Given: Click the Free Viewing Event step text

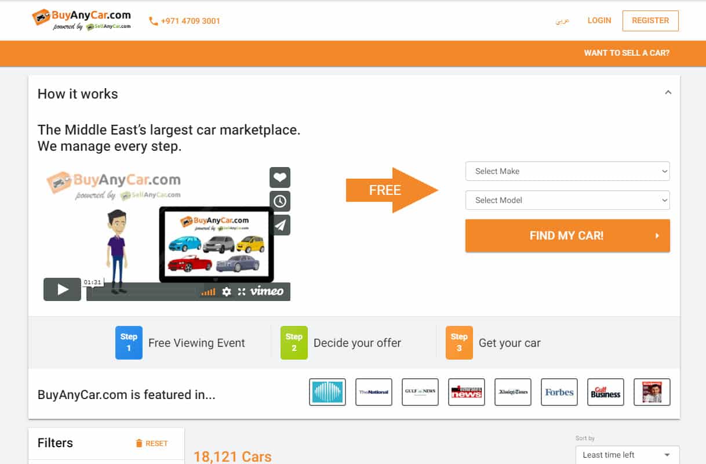Looking at the screenshot, I should pos(196,343).
